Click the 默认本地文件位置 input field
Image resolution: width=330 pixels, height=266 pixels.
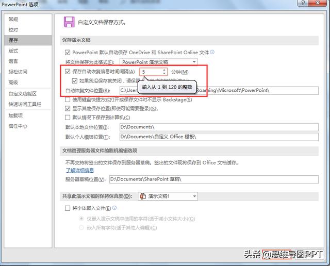tap(219, 127)
